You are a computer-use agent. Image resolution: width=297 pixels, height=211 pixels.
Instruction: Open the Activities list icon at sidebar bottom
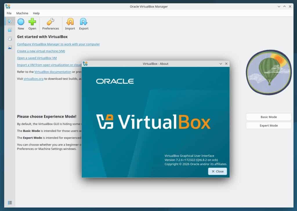pos(10,202)
